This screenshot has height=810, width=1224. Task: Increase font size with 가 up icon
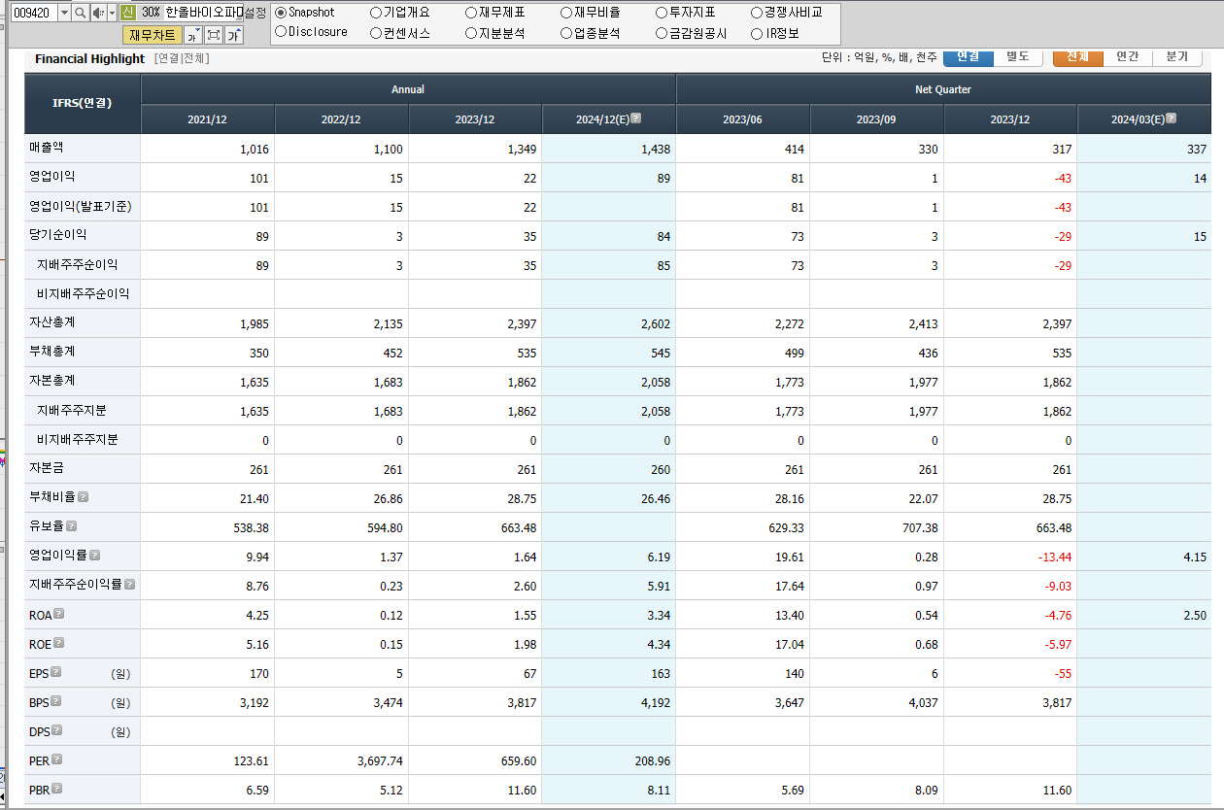coord(234,35)
